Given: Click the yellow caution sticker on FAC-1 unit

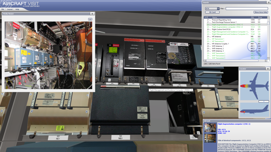Looking at the screenshot, I should 60,128.
